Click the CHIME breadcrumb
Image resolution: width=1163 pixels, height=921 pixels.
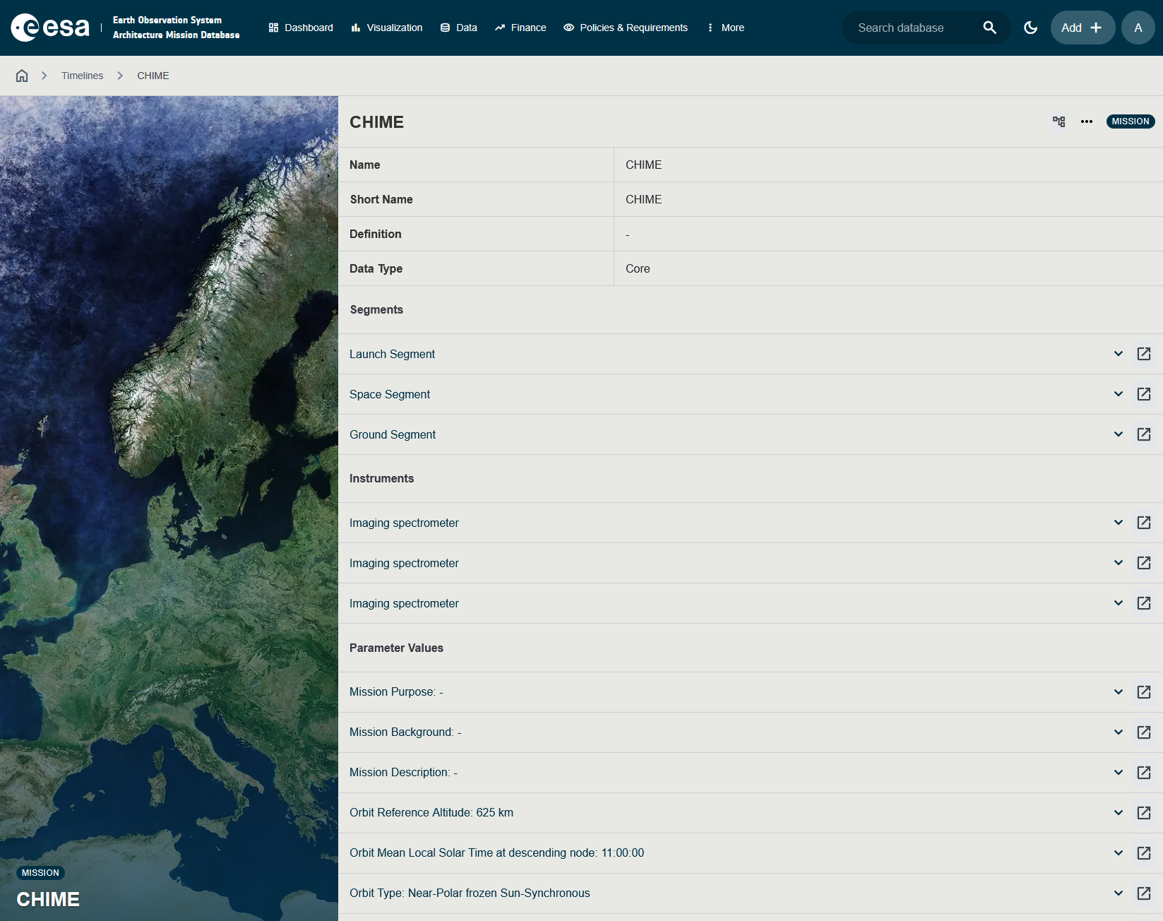point(153,76)
